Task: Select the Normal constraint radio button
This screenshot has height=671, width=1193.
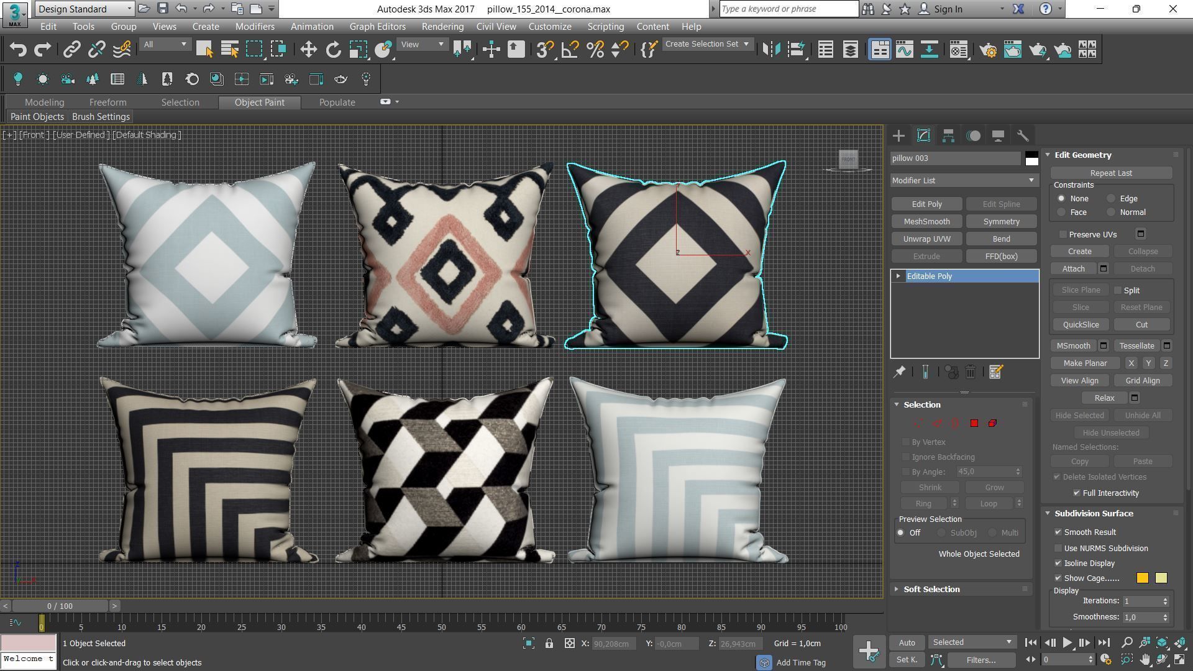Action: [1111, 212]
